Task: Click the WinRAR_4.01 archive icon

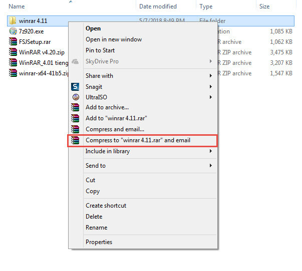Action: tap(13, 62)
